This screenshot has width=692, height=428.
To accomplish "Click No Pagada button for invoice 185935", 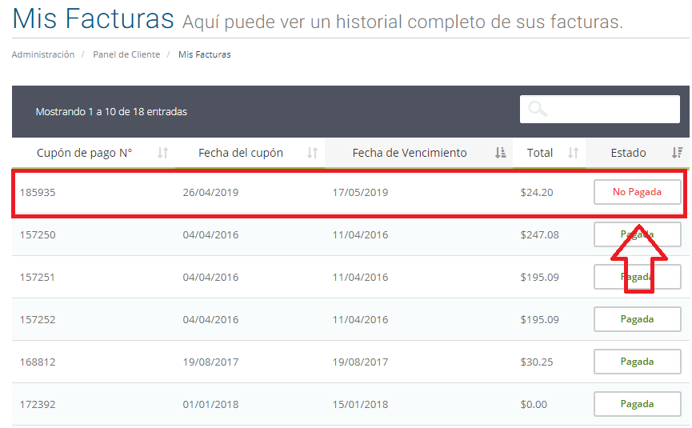I will [638, 192].
